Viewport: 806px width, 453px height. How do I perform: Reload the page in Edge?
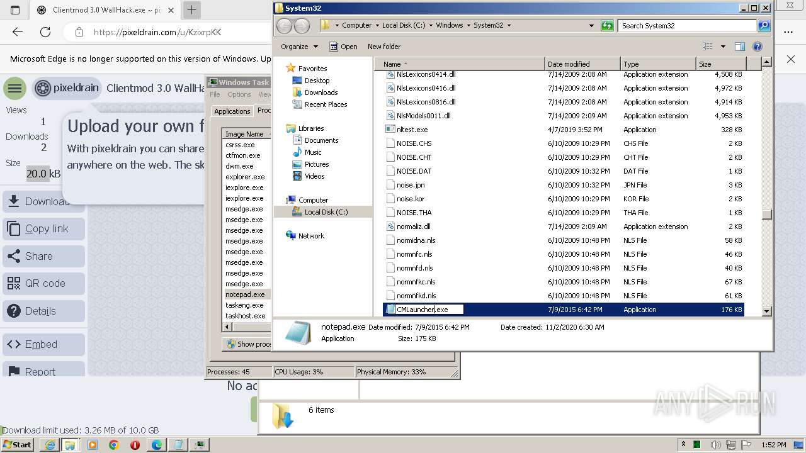coord(45,32)
